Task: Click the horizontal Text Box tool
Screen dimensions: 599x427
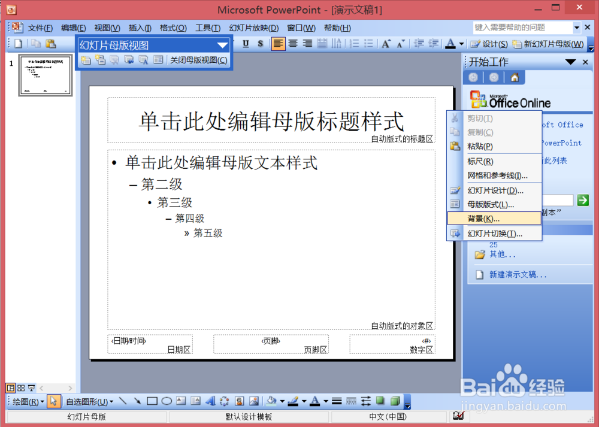Action: [181, 401]
